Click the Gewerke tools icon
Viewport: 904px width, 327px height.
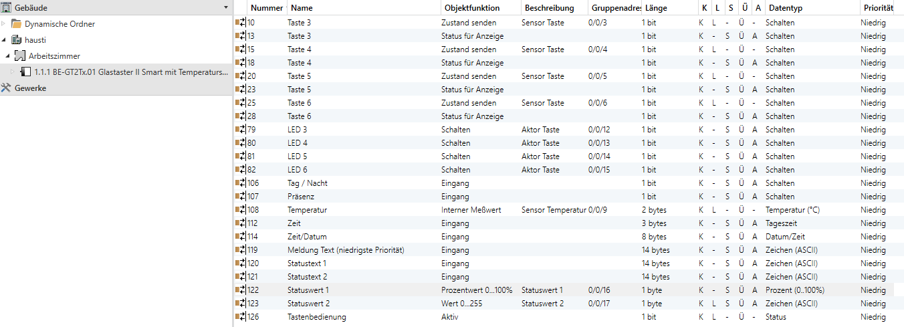point(7,88)
